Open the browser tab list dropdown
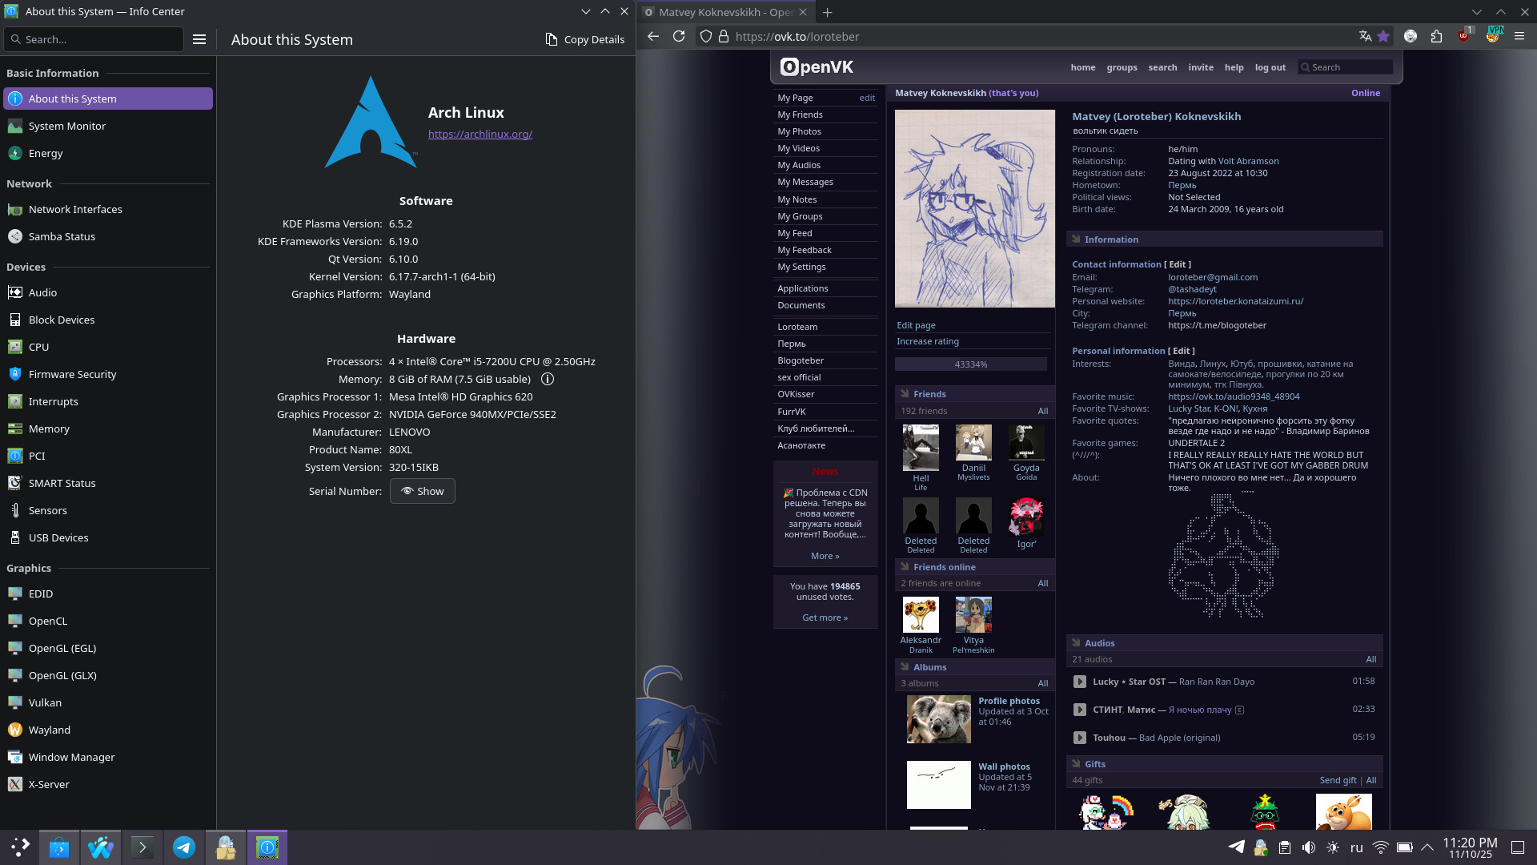 click(1476, 12)
